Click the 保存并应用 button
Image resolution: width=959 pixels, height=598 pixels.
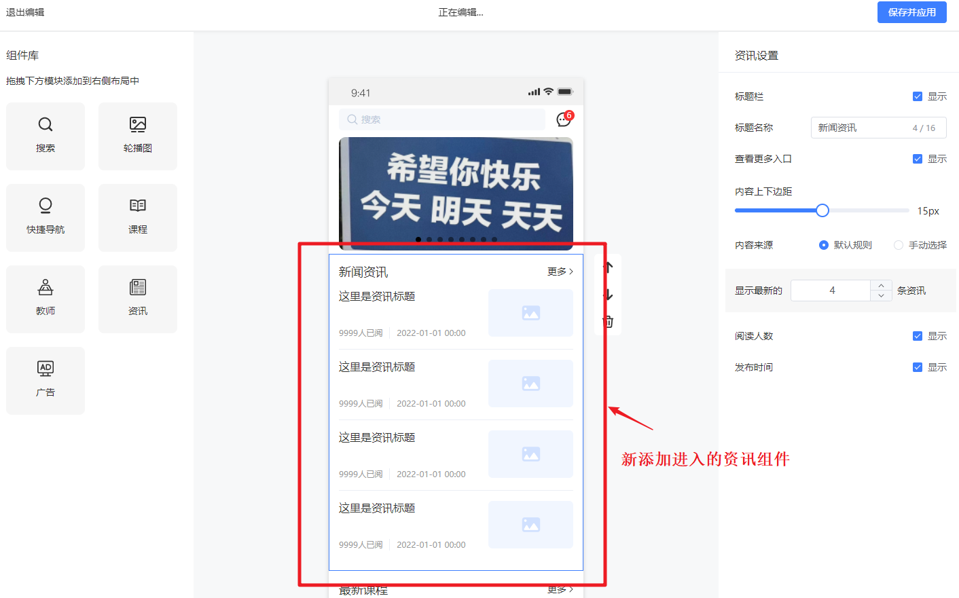coord(912,12)
